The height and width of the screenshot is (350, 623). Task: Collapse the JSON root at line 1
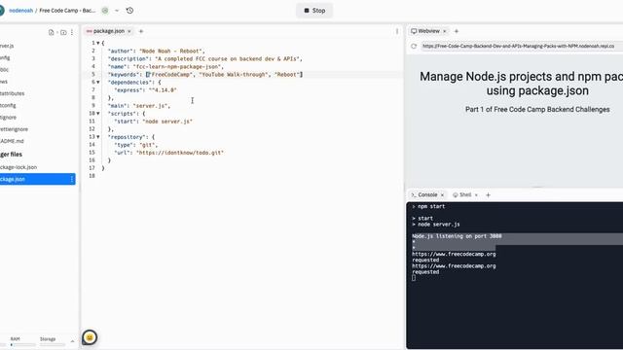click(x=98, y=43)
